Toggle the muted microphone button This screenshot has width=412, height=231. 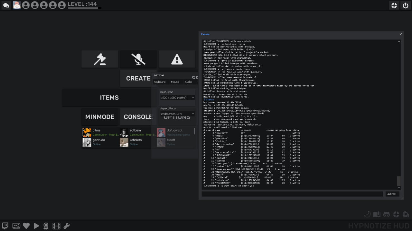pyautogui.click(x=138, y=59)
